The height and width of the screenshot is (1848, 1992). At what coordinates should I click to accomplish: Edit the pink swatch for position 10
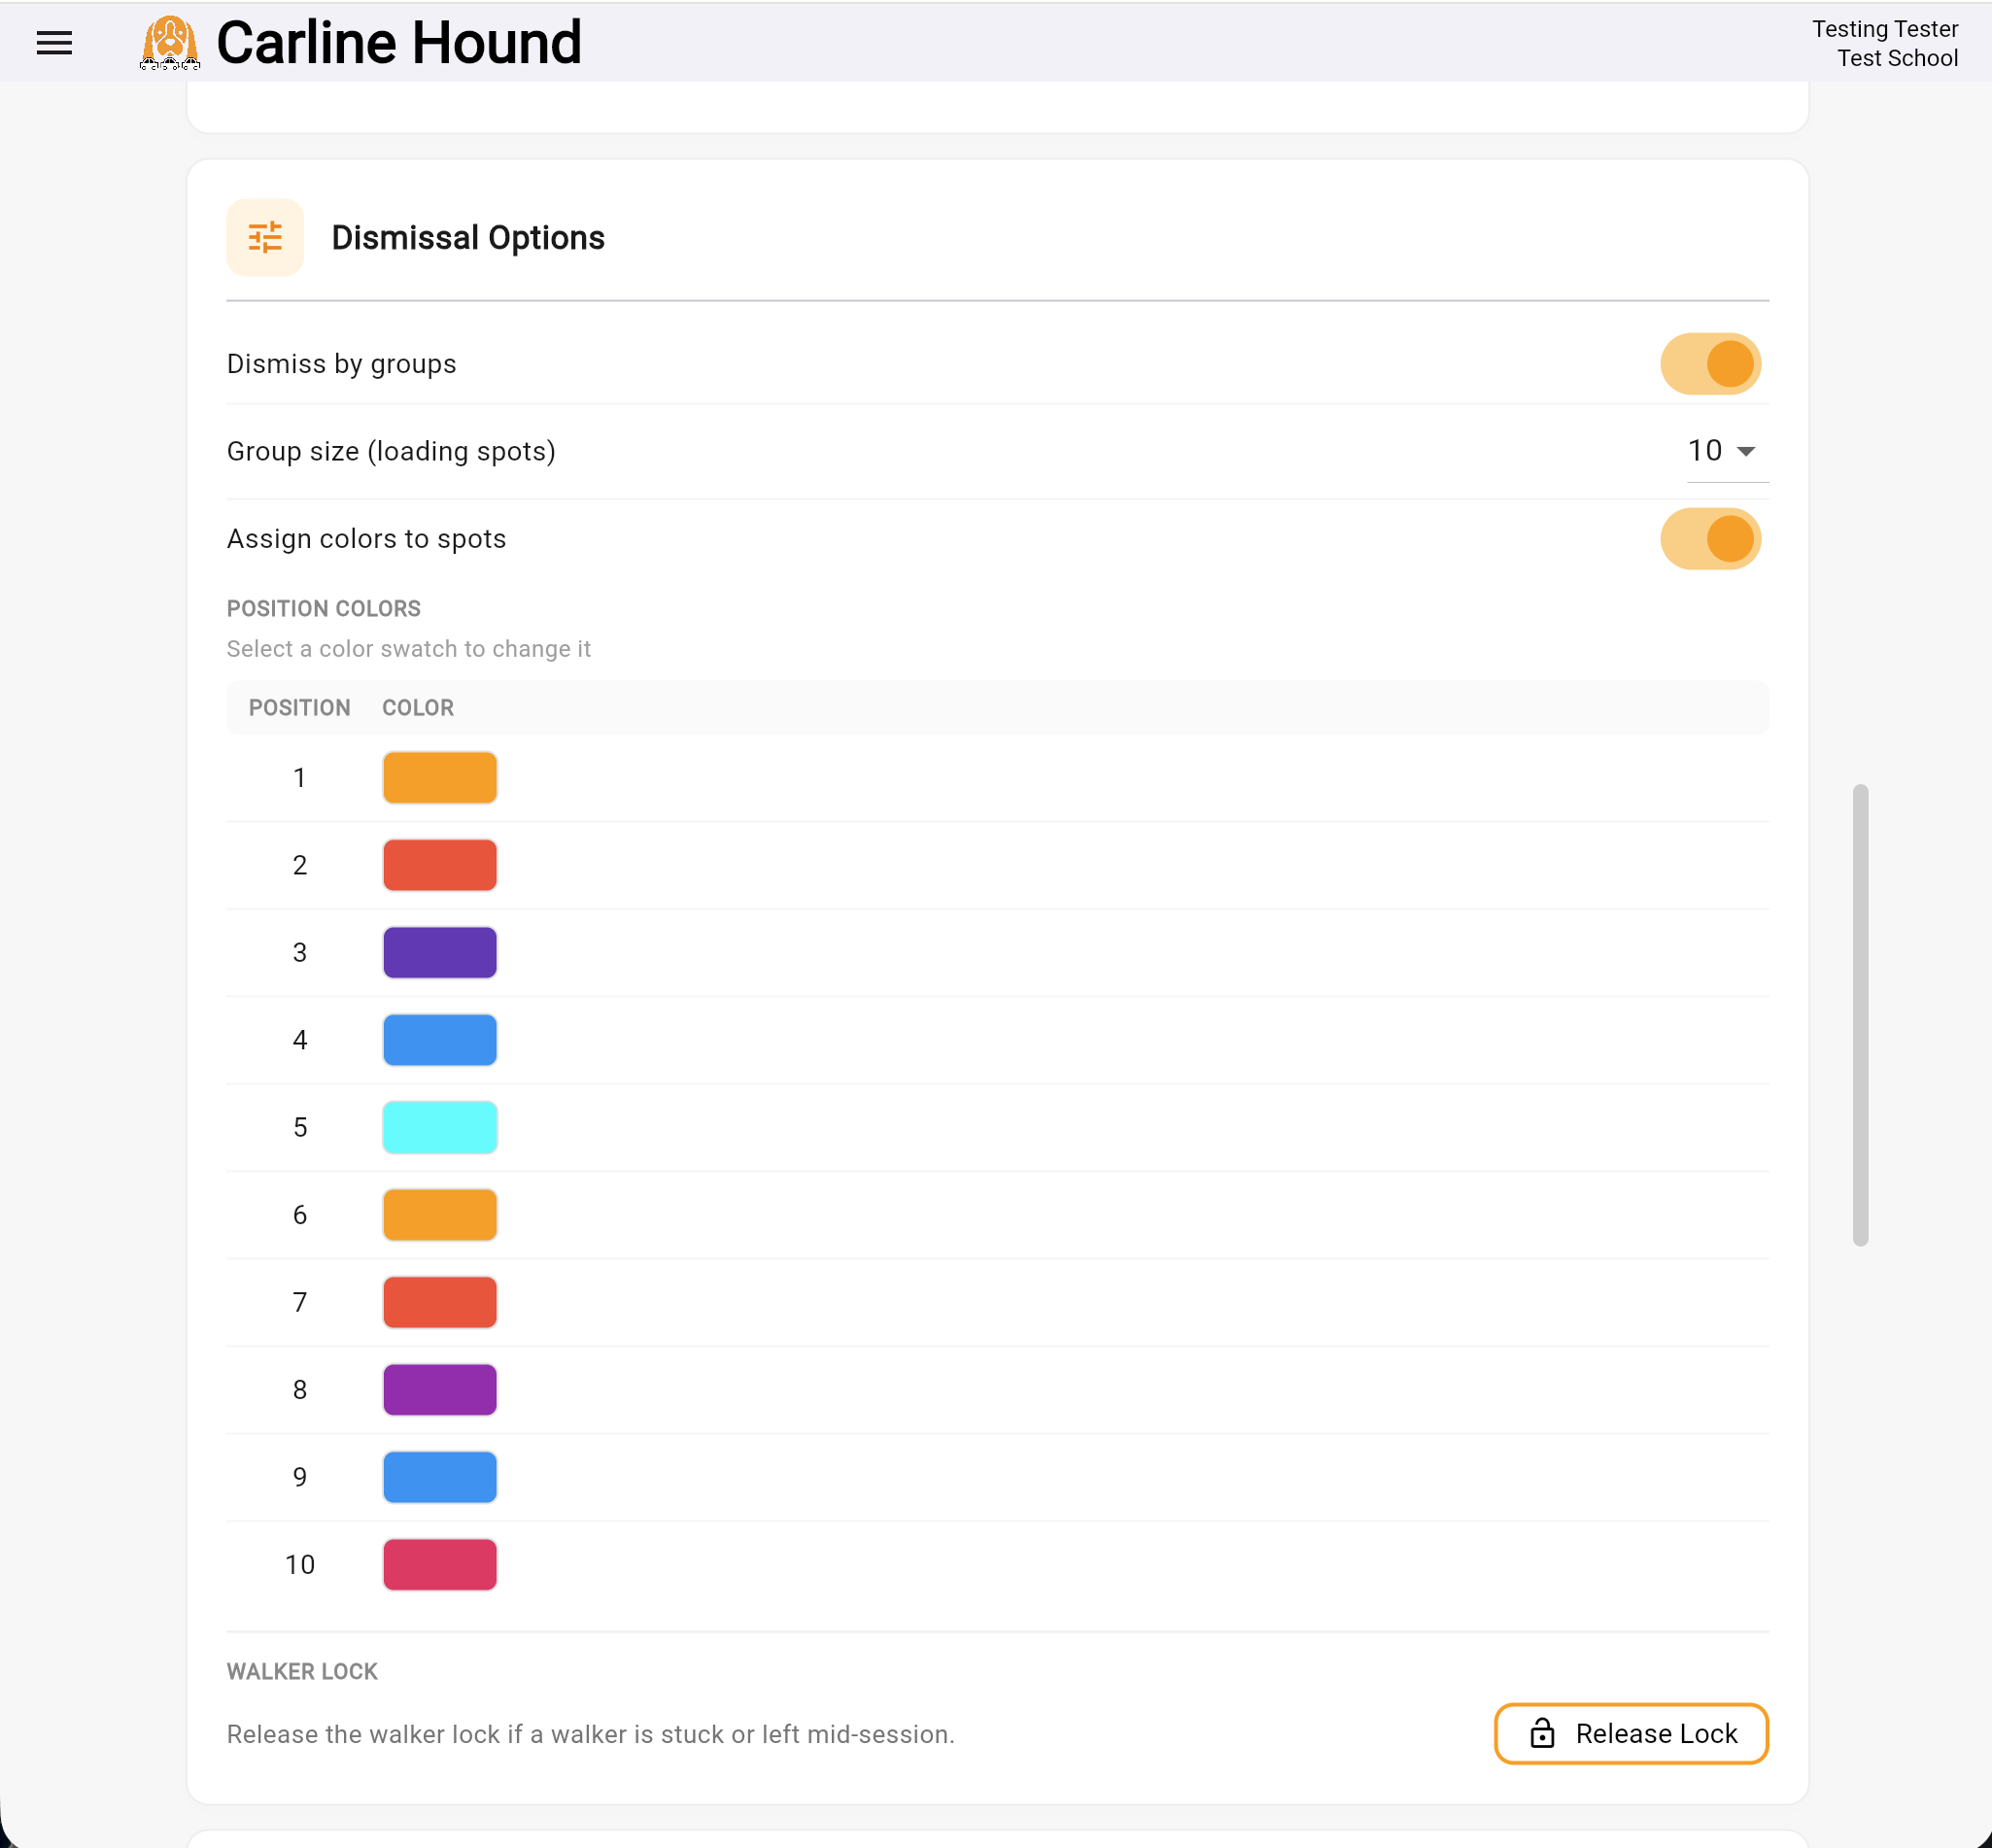point(440,1564)
